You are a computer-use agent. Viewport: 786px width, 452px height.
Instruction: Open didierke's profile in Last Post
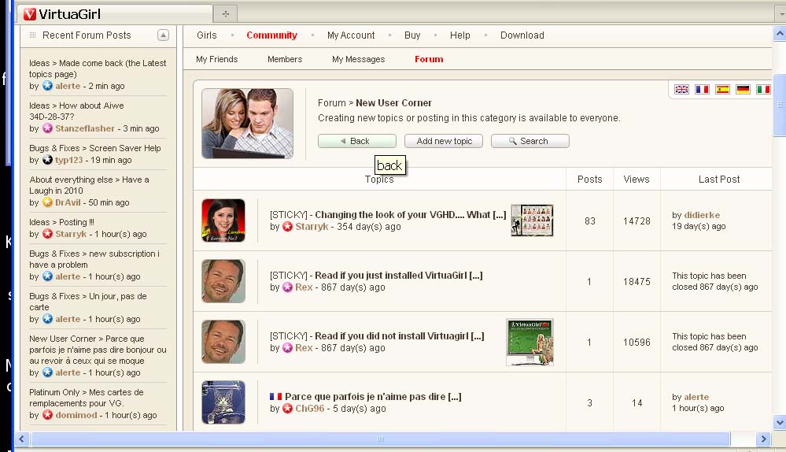(x=702, y=215)
